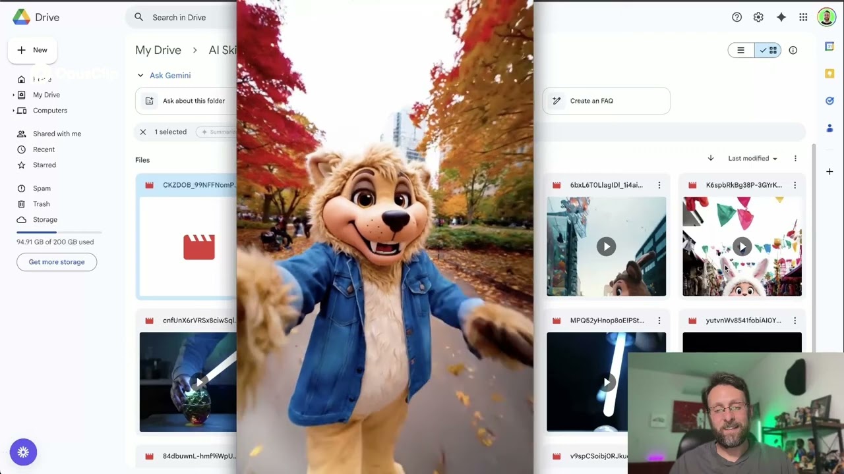Click the search magnifier icon
This screenshot has height=474, width=844.
point(138,17)
